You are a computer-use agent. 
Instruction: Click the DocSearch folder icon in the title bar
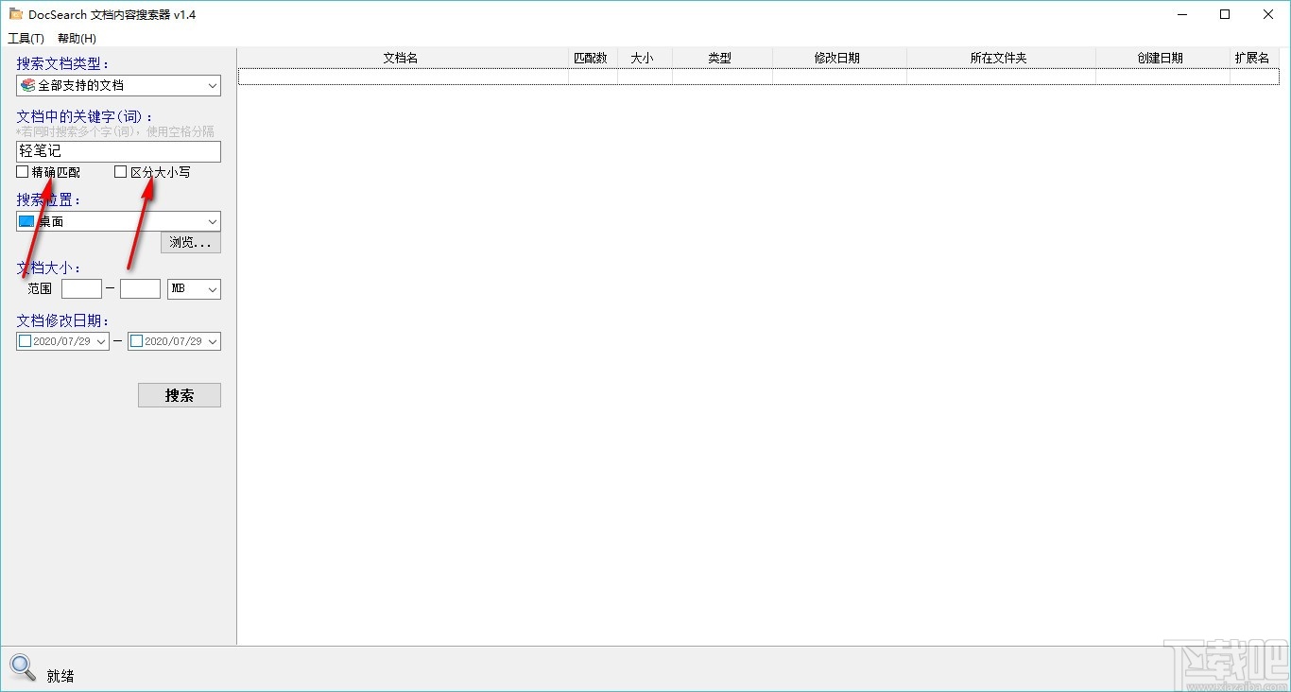point(16,14)
